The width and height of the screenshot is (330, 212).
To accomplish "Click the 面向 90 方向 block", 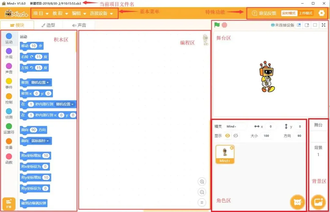I will [x=34, y=130].
